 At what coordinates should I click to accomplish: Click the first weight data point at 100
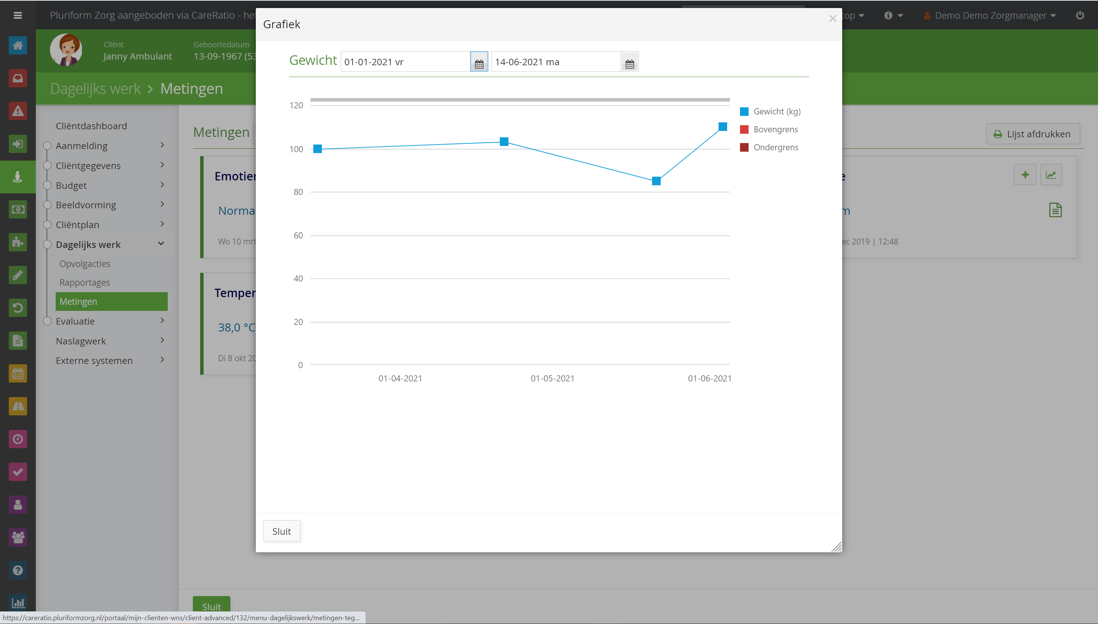point(317,149)
